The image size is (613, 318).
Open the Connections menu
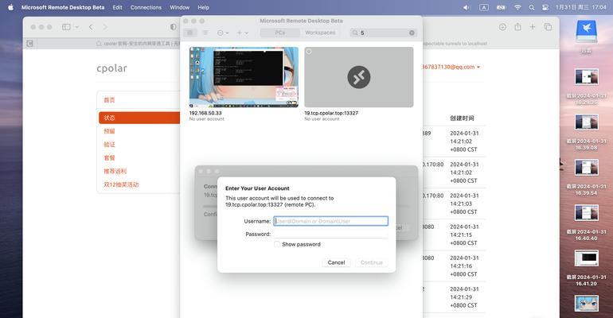(x=146, y=7)
